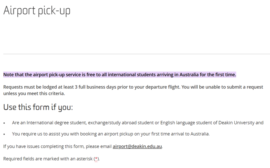Click the horizontal divider line under title
Image resolution: width=270 pixels, height=168 pixels.
click(x=136, y=54)
